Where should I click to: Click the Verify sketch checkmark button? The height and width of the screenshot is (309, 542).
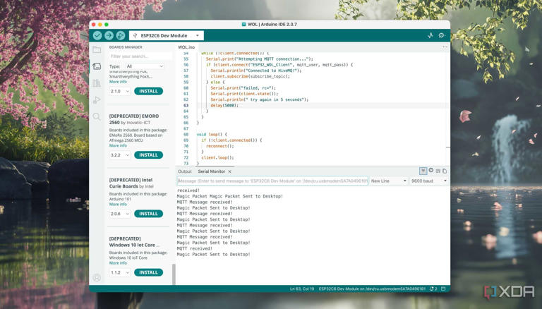pyautogui.click(x=97, y=35)
